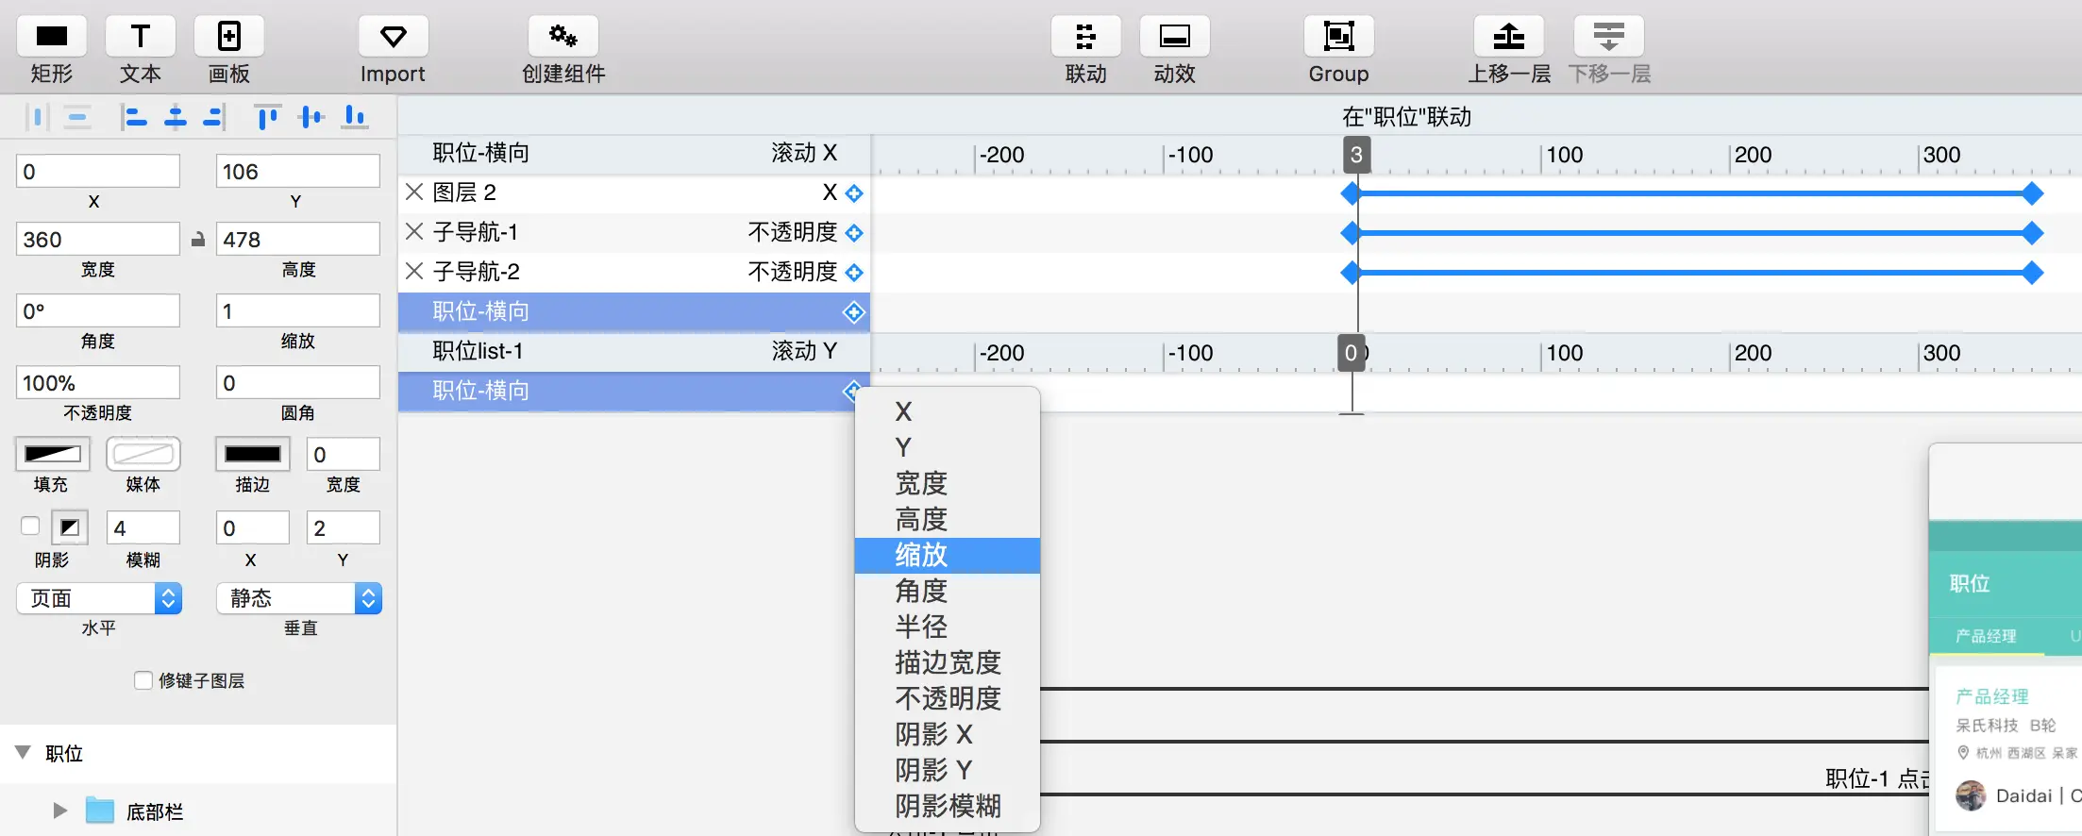The height and width of the screenshot is (836, 2082).
Task: Distribute layers vertically
Action: pyautogui.click(x=77, y=117)
